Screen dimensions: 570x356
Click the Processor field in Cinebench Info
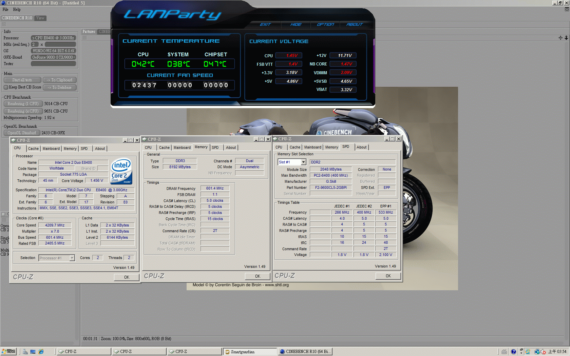click(53, 38)
